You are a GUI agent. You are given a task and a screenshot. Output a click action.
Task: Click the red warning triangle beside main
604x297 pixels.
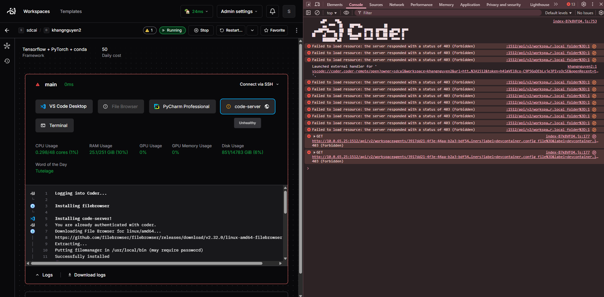tap(38, 84)
